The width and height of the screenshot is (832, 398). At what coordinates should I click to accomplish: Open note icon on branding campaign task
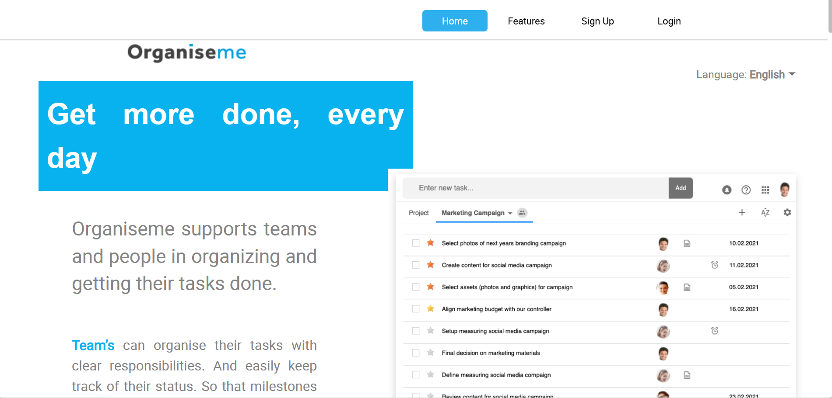(x=686, y=244)
